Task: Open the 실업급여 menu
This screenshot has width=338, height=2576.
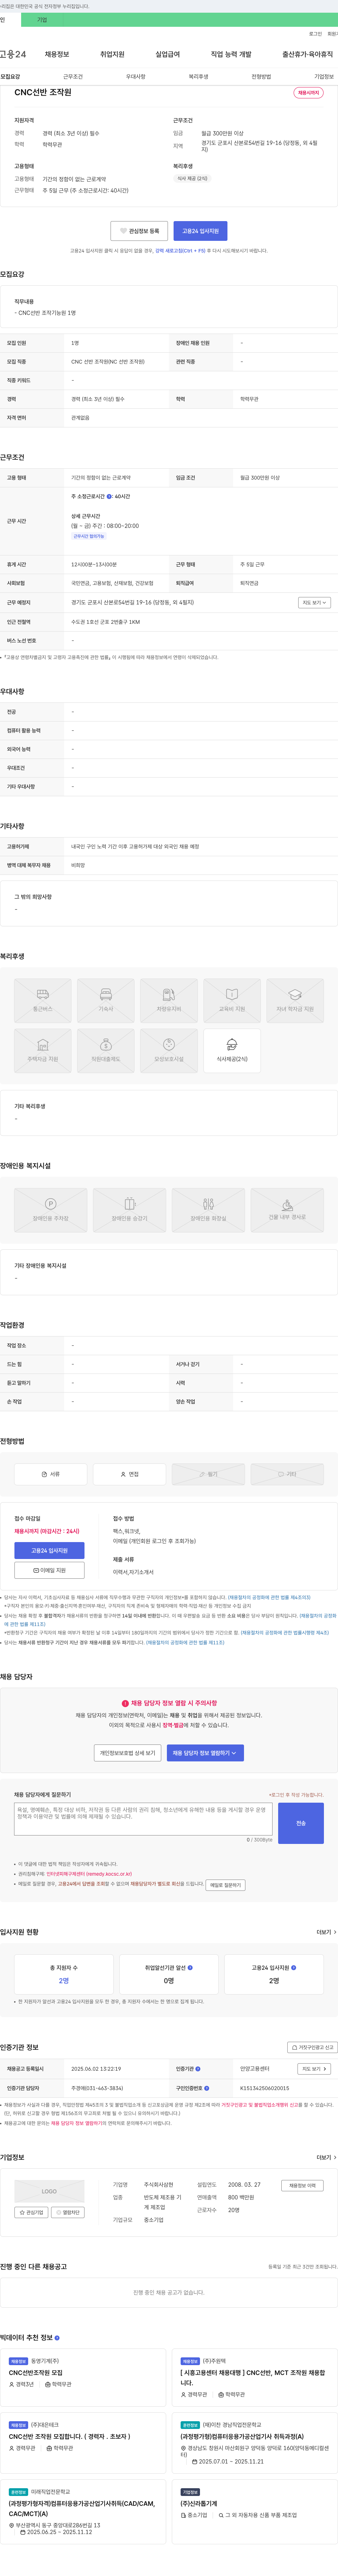Action: 168,54
